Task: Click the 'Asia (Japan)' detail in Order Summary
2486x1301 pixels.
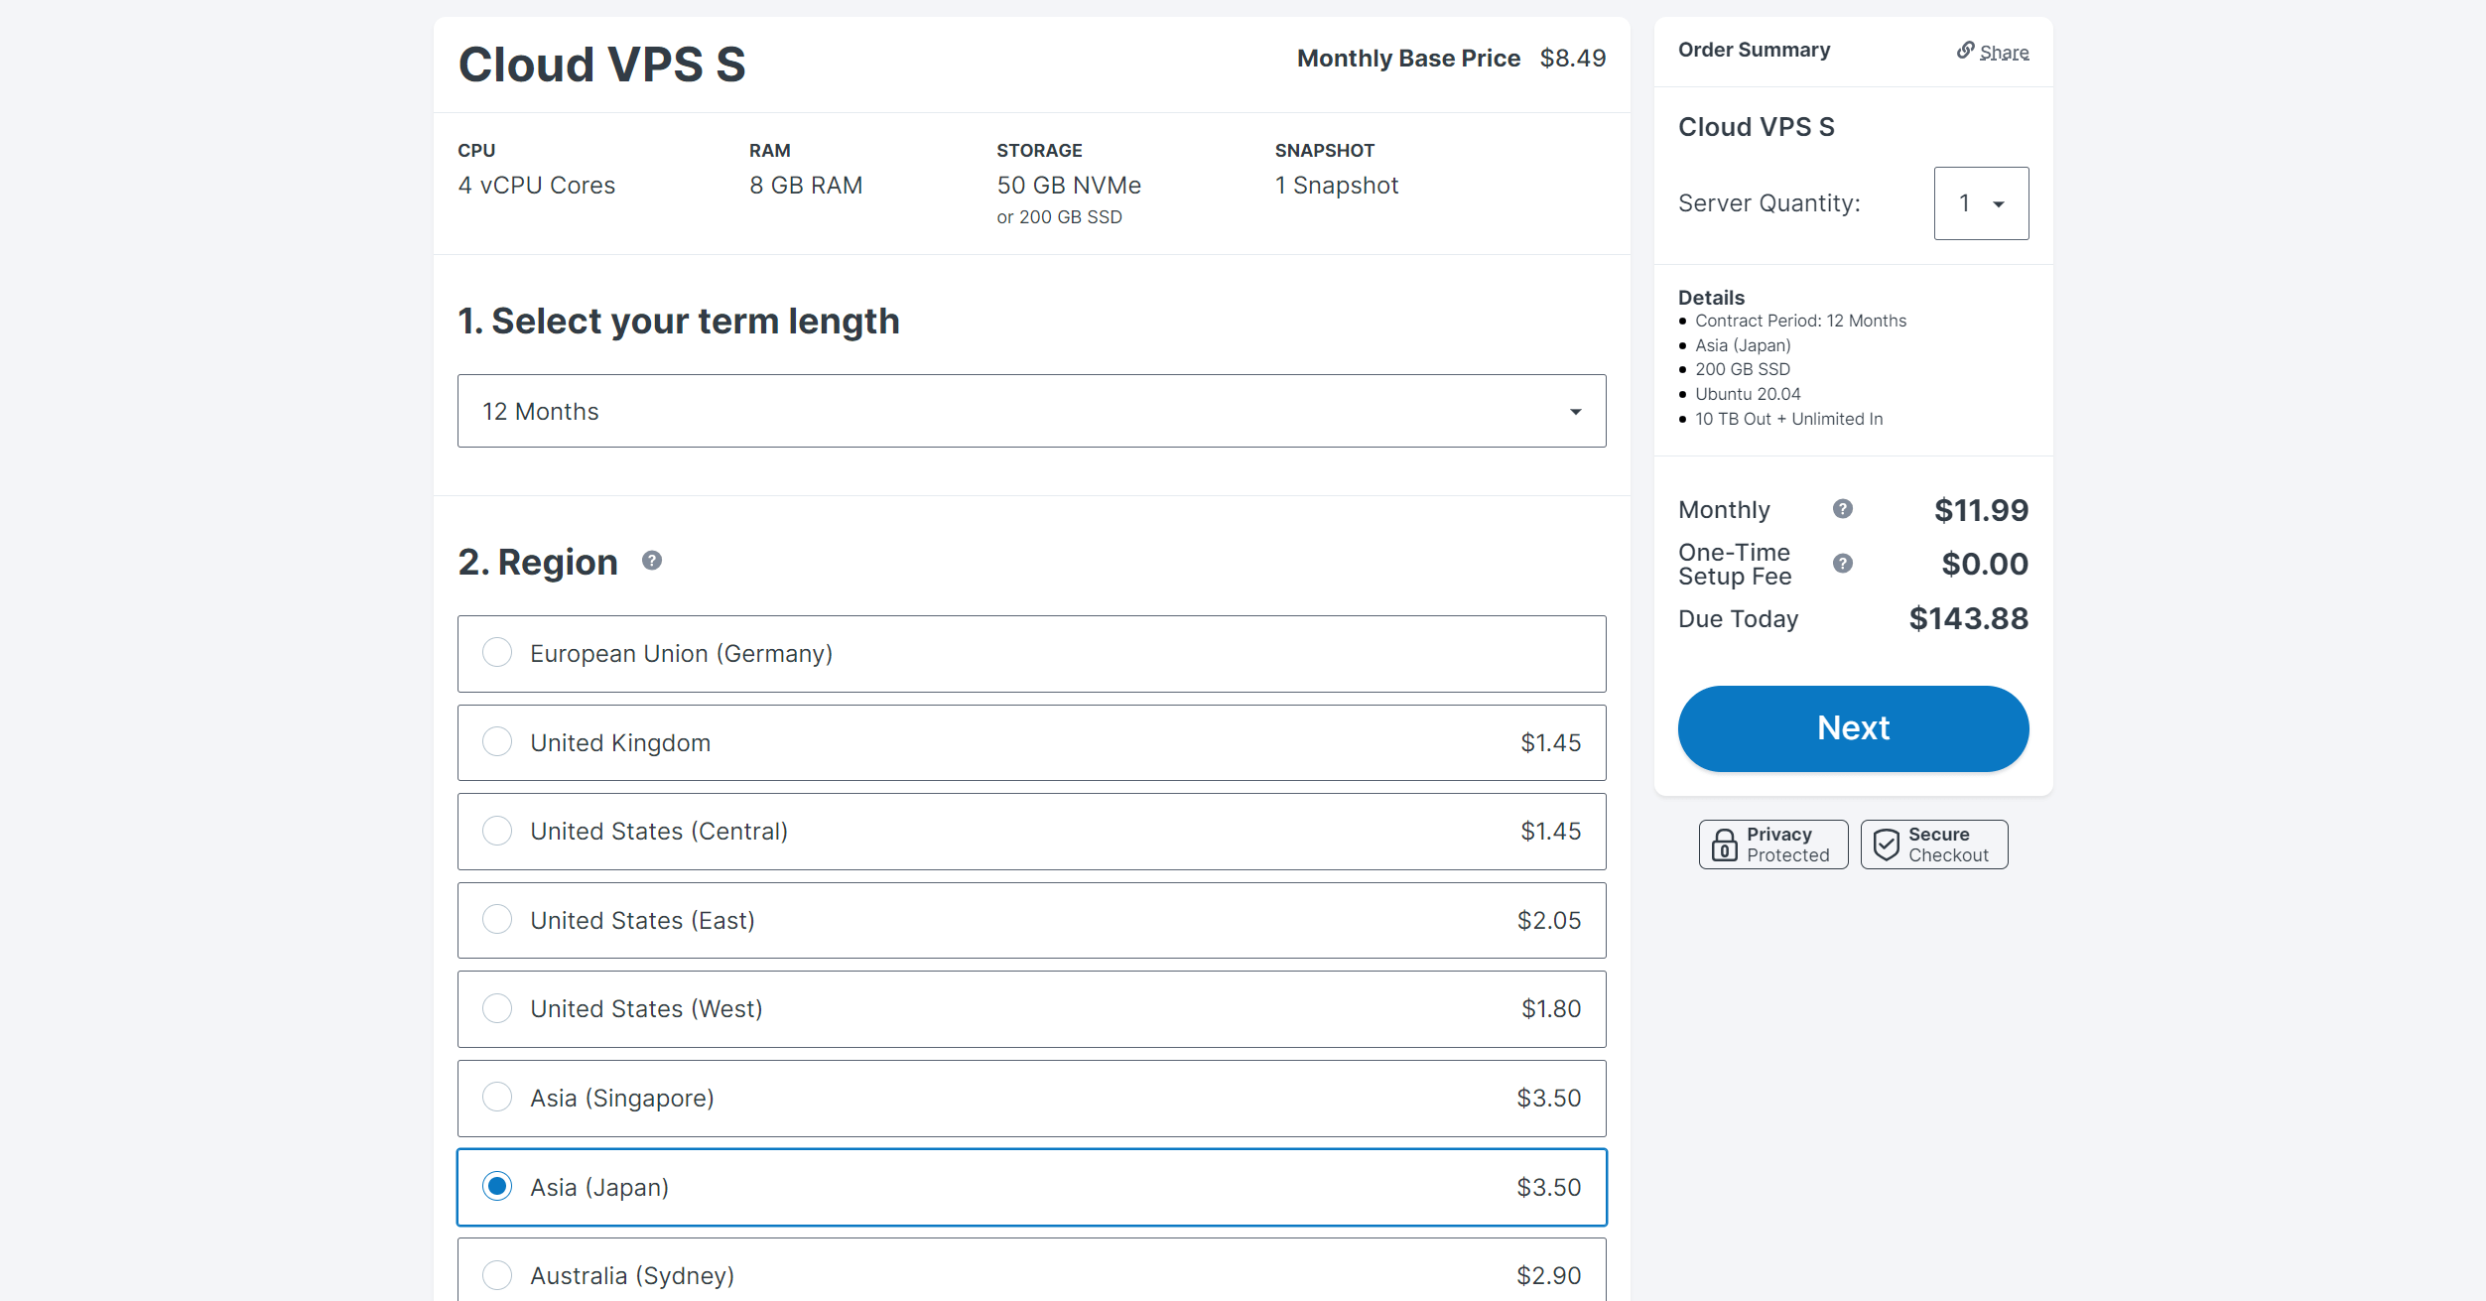Action: click(x=1743, y=345)
